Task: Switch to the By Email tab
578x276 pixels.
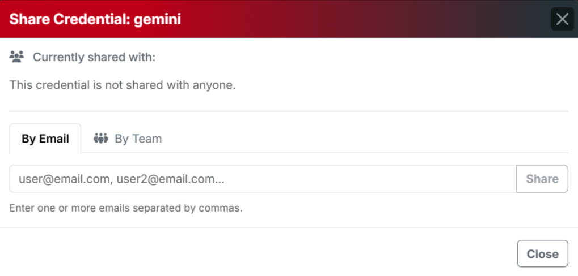Action: [45, 139]
